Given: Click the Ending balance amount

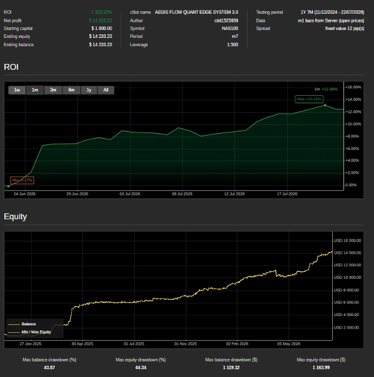Looking at the screenshot, I should (100, 44).
